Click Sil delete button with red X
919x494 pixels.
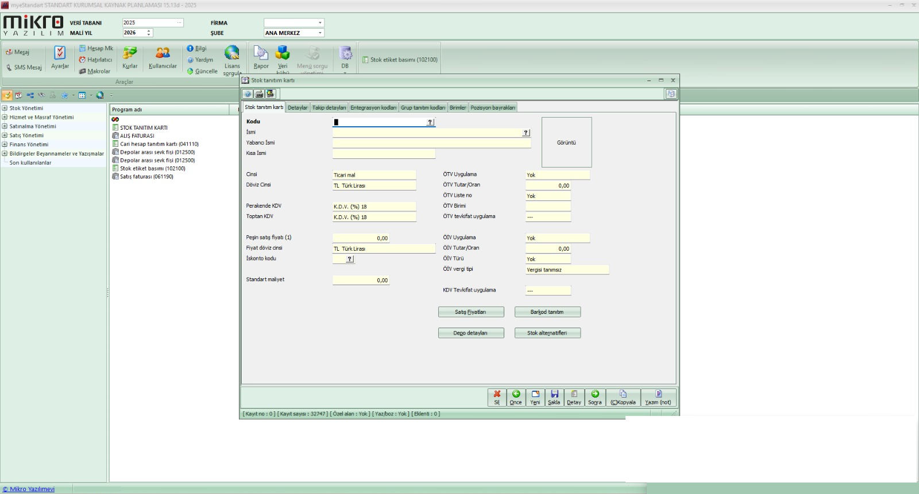(x=497, y=398)
